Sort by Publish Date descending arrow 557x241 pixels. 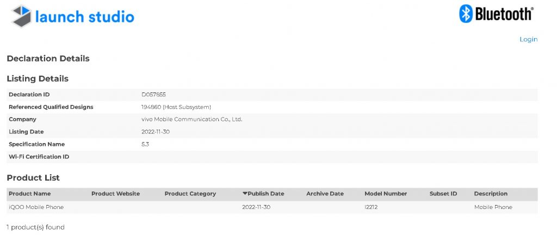pyautogui.click(x=245, y=194)
